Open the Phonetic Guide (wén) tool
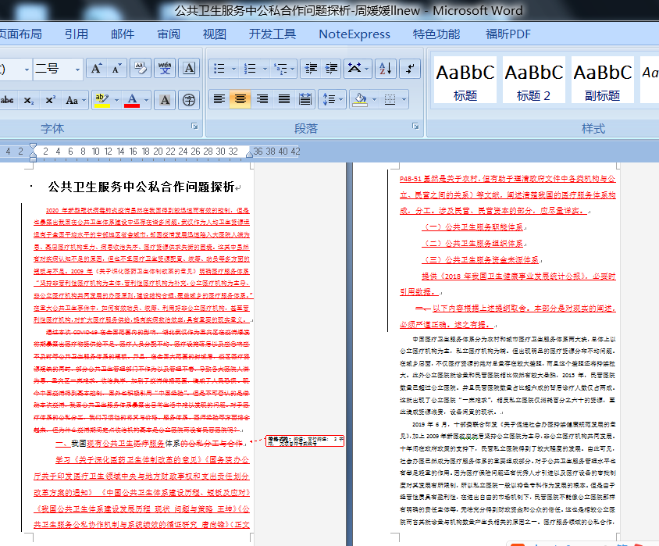 (x=165, y=69)
